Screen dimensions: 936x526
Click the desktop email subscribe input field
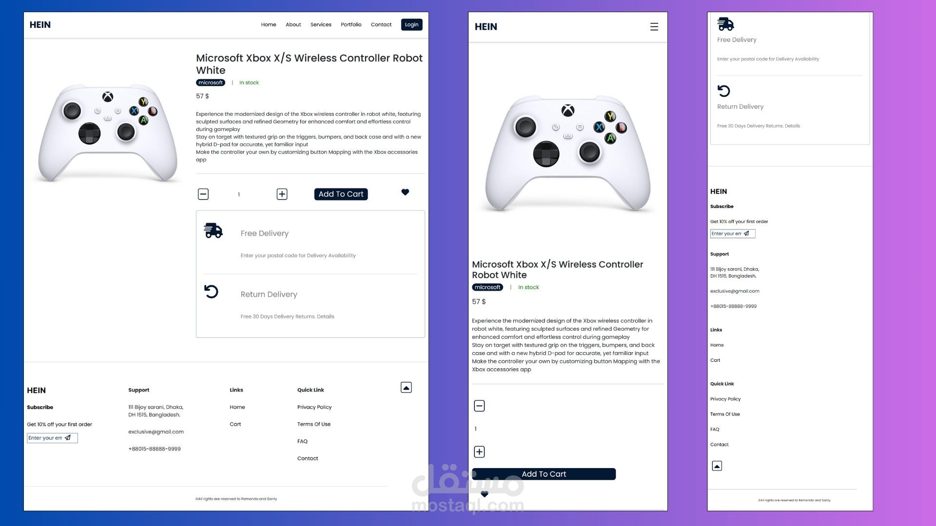pyautogui.click(x=45, y=438)
